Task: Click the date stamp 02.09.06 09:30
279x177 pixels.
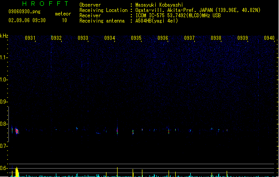Action: [27, 20]
